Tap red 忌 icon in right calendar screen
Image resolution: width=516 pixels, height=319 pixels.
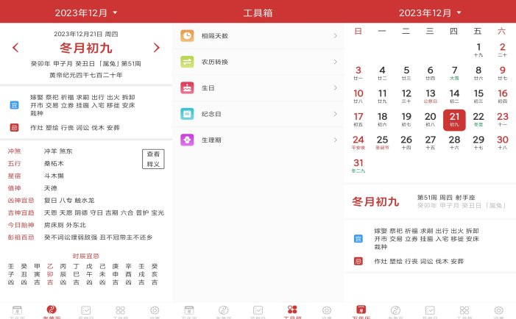358,261
